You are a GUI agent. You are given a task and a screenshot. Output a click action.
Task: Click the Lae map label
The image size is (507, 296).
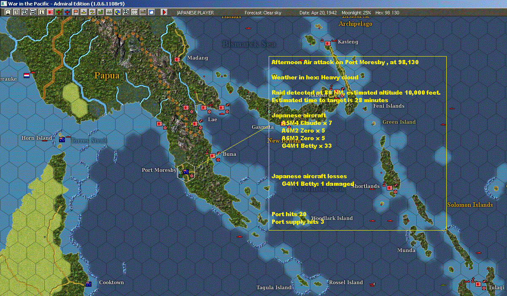(213, 119)
